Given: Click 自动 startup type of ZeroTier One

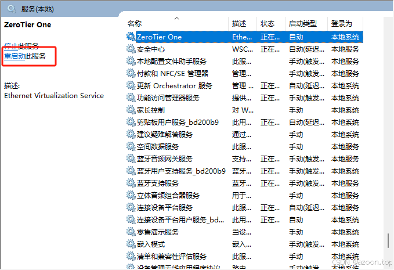Looking at the screenshot, I should (296, 37).
